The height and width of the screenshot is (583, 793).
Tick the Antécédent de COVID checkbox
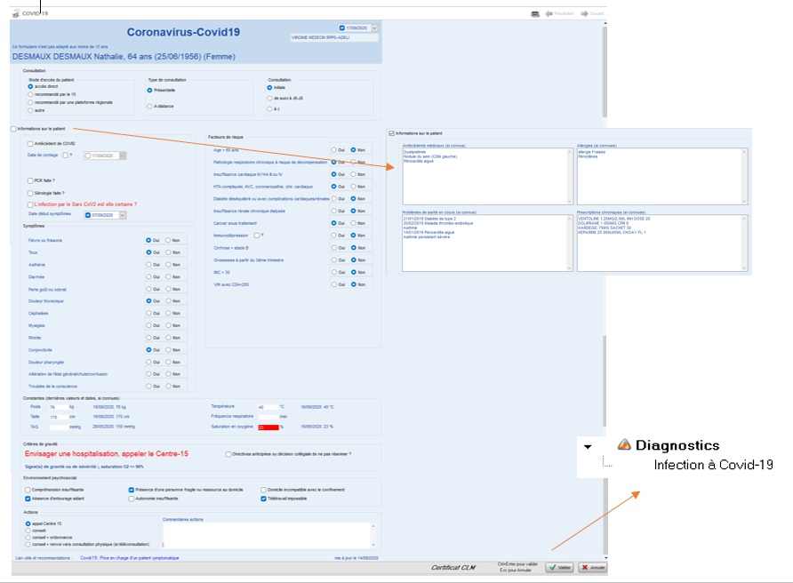(31, 143)
